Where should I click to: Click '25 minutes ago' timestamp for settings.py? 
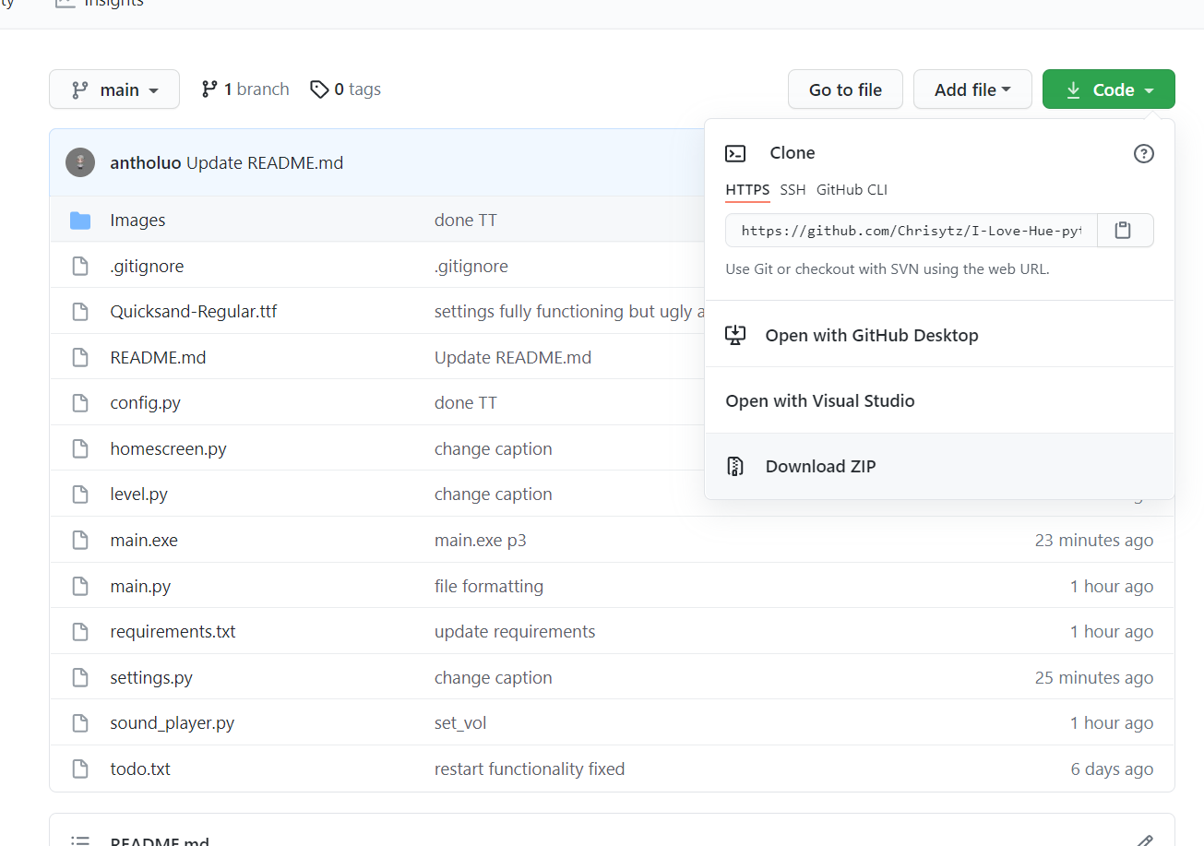pyautogui.click(x=1094, y=677)
